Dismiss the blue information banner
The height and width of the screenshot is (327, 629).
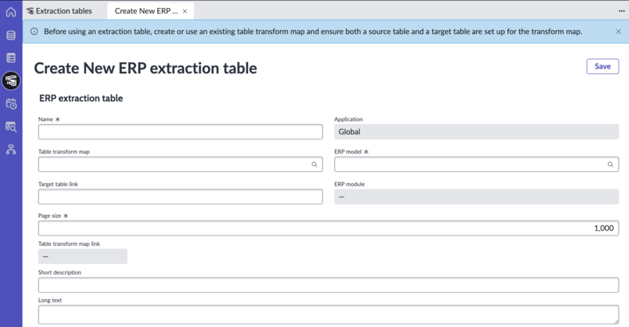pyautogui.click(x=618, y=31)
